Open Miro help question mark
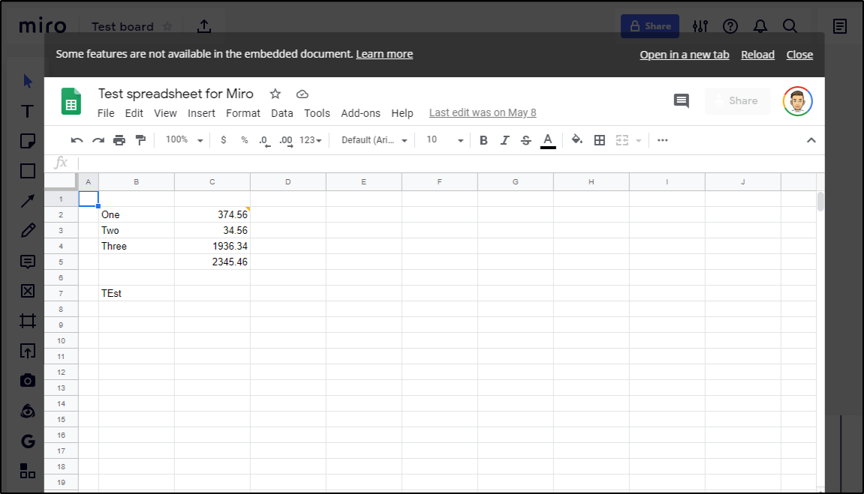This screenshot has width=864, height=494. 730,25
